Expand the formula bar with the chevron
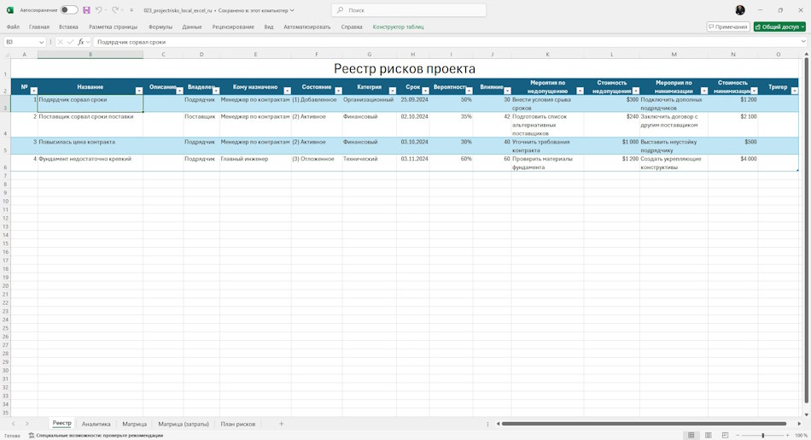Screen dimensions: 811x440 point(803,42)
